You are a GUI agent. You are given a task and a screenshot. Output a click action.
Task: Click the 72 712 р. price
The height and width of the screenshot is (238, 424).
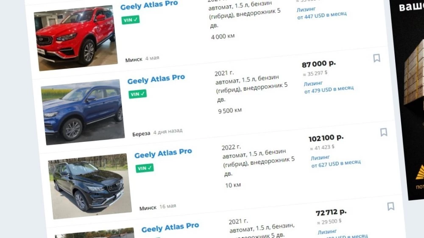coord(331,212)
